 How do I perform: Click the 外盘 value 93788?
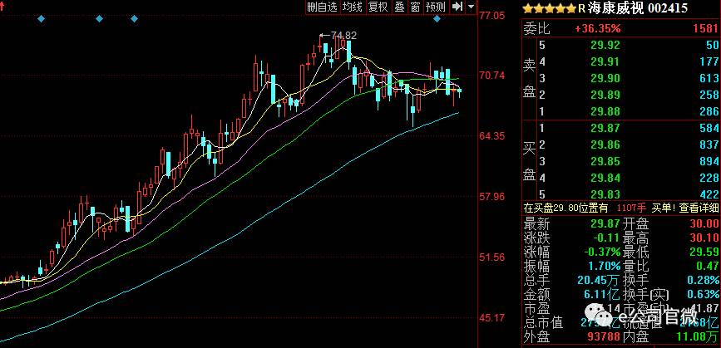602,336
